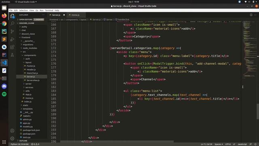Launch PyCharm from the dock

click(4, 31)
